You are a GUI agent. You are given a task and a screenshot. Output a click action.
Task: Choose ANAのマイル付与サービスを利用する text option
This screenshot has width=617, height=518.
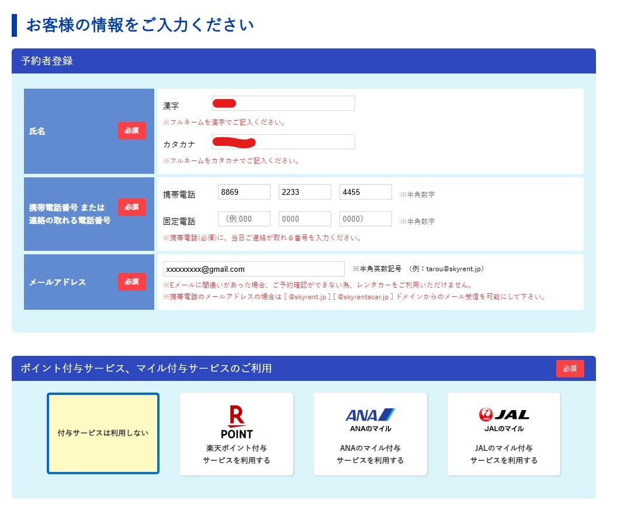(x=370, y=454)
